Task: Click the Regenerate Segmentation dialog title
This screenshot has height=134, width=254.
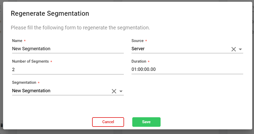Action: click(50, 14)
